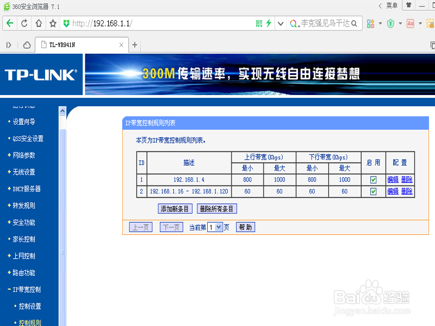Toggle the green shield protection icon
The height and width of the screenshot is (326, 435).
pos(391,23)
